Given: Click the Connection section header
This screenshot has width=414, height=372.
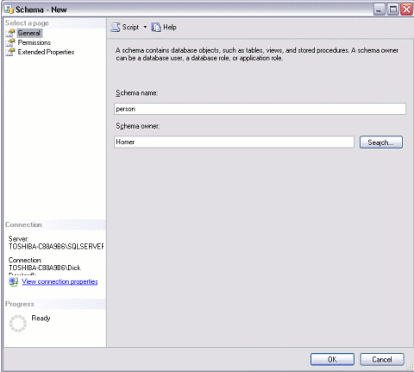Looking at the screenshot, I should pyautogui.click(x=23, y=224).
